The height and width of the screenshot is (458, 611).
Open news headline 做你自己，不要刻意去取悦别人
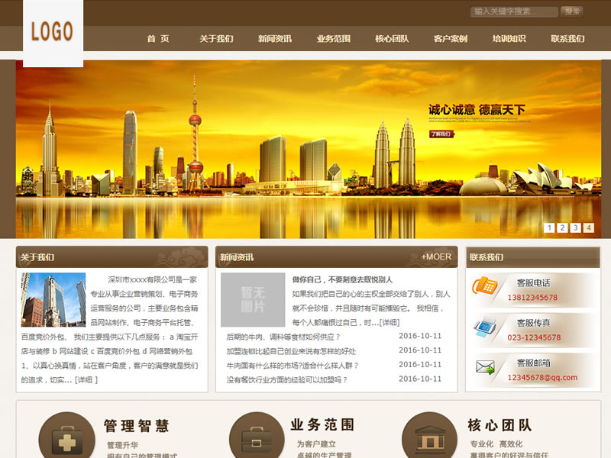[342, 279]
